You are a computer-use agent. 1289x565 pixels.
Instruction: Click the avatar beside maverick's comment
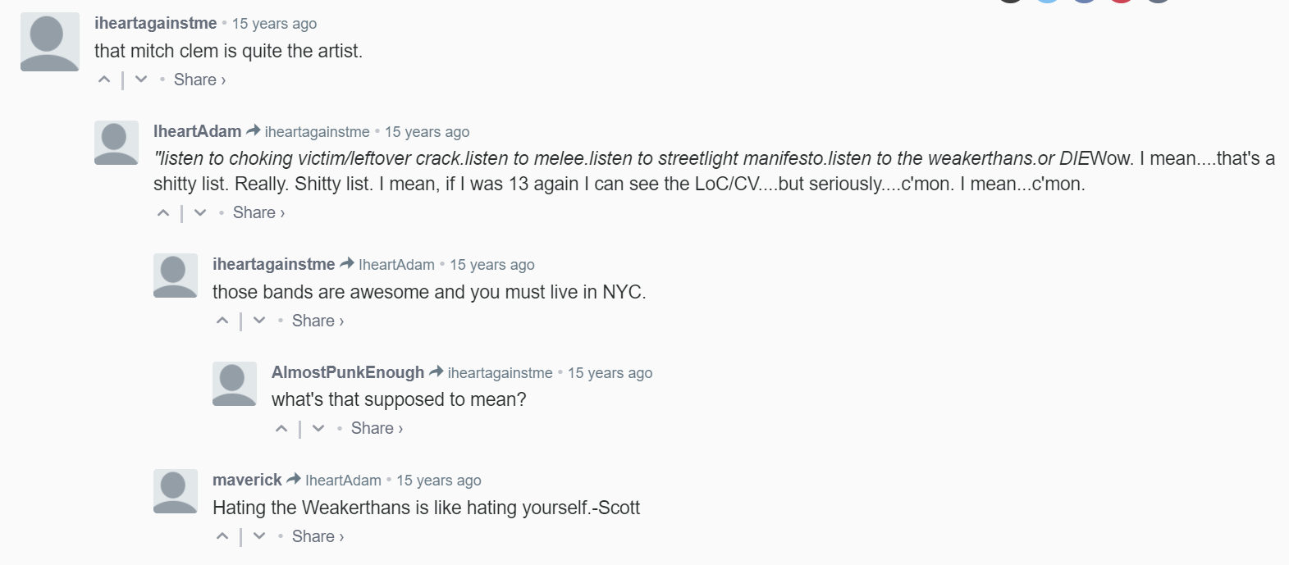coord(176,491)
